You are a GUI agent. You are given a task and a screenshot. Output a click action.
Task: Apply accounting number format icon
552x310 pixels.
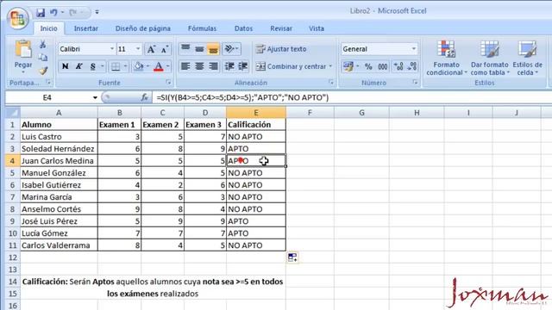click(x=348, y=66)
